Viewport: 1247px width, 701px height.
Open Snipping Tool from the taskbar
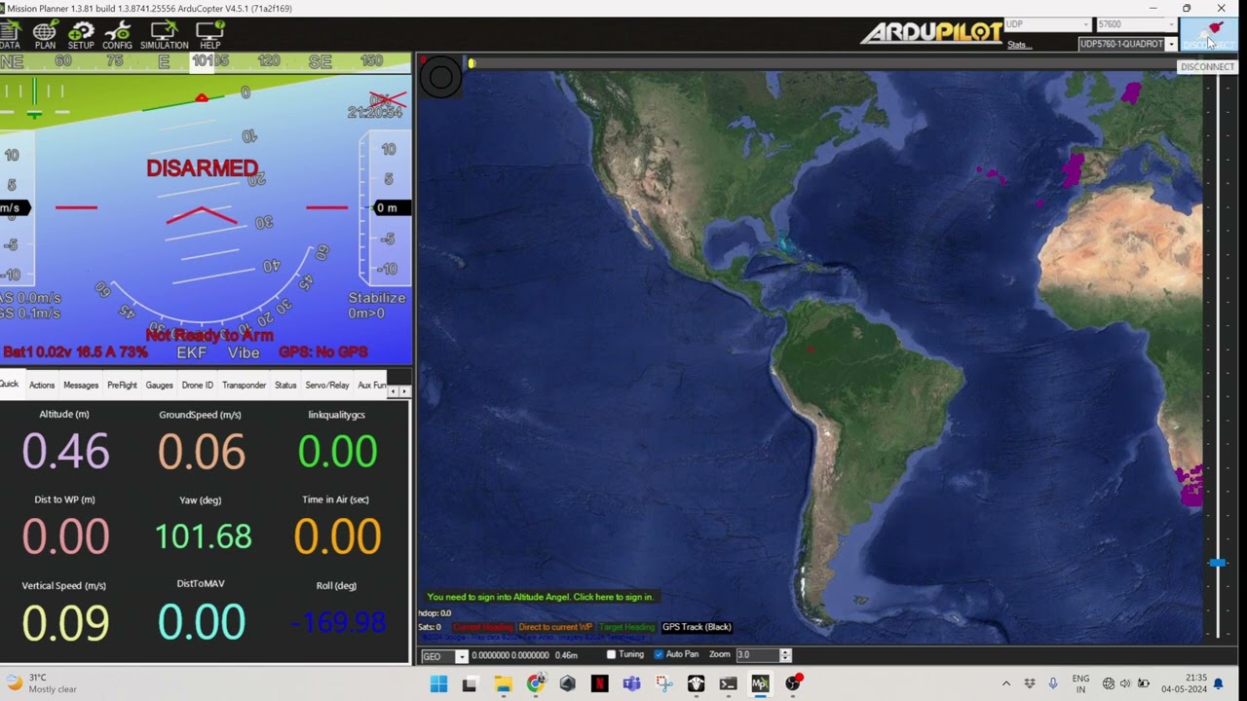pyautogui.click(x=663, y=684)
